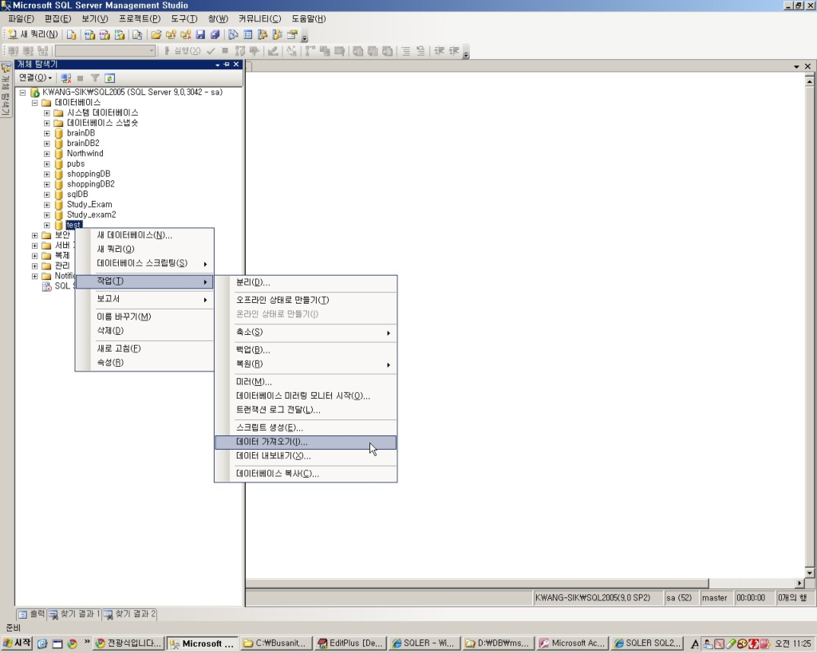817x653 pixels.
Task: Click the Save All stacked disks icon
Action: tap(215, 35)
